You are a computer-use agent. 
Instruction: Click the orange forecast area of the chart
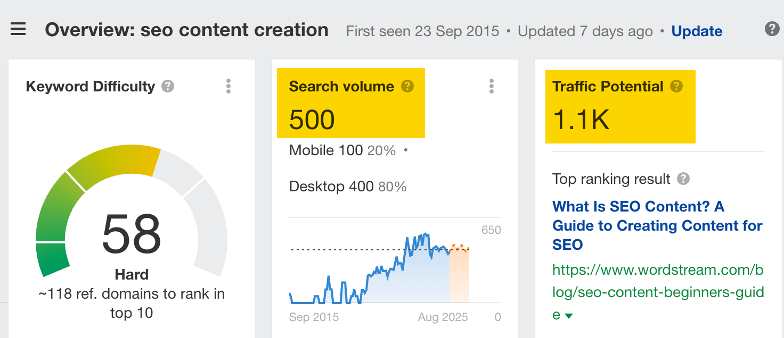459,276
